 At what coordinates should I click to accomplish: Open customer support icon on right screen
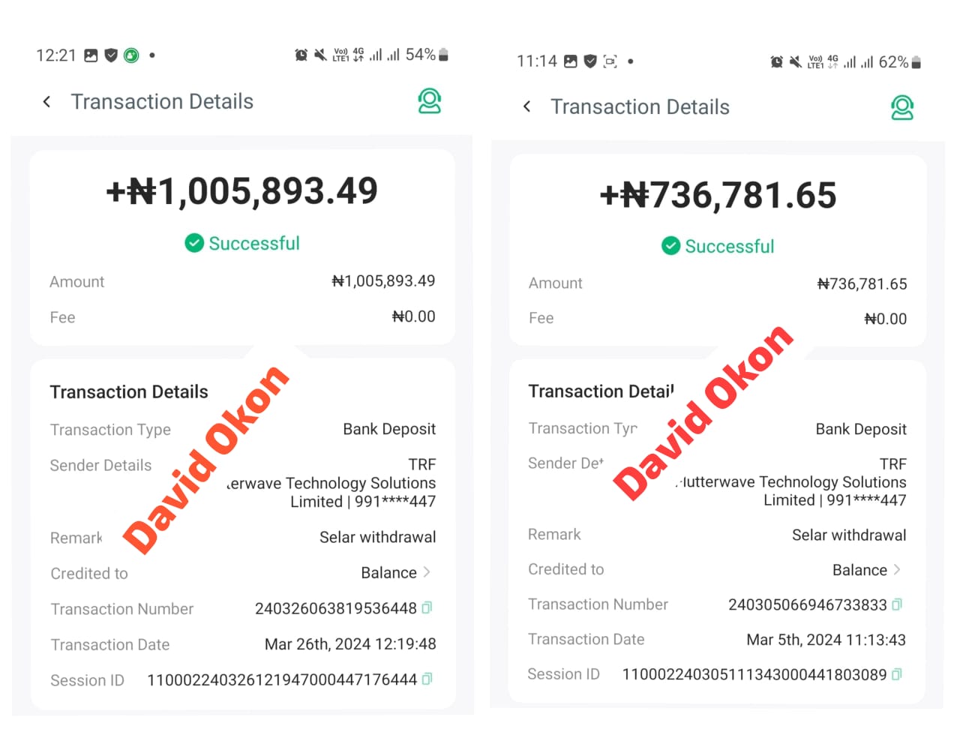click(902, 108)
